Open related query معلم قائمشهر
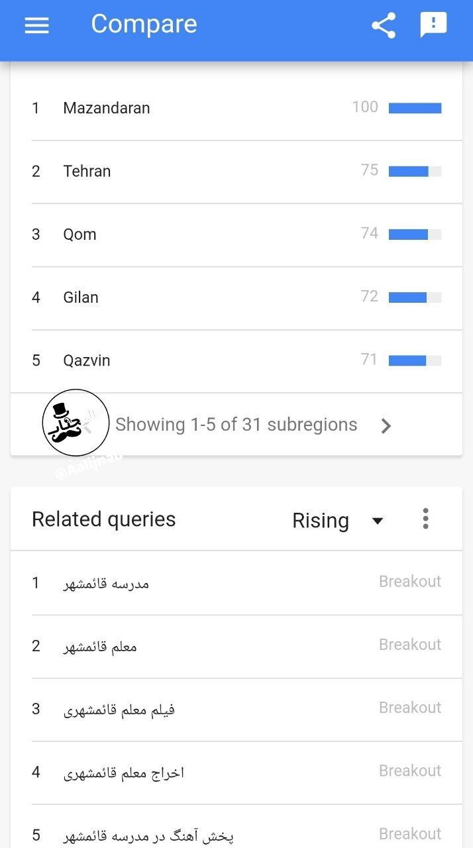473x848 pixels. click(100, 646)
